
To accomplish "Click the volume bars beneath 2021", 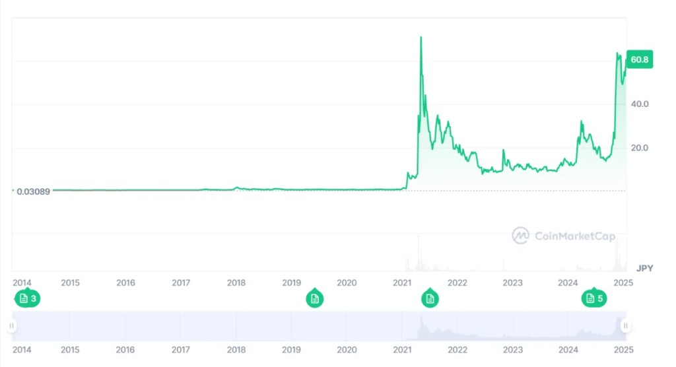I will (419, 262).
